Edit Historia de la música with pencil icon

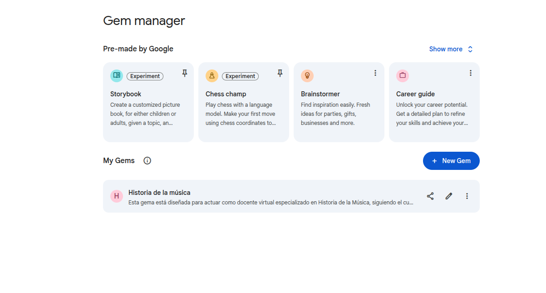tap(449, 196)
